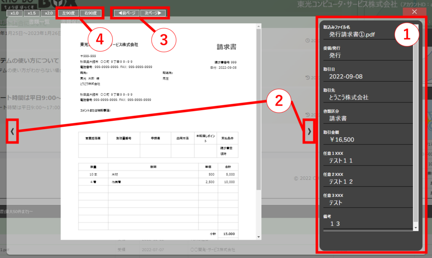Go to previous document with left chevron
This screenshot has width=432, height=258.
[x=12, y=132]
